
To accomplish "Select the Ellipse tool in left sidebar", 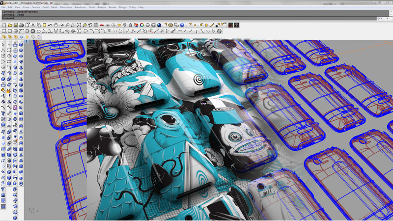I will point(9,56).
